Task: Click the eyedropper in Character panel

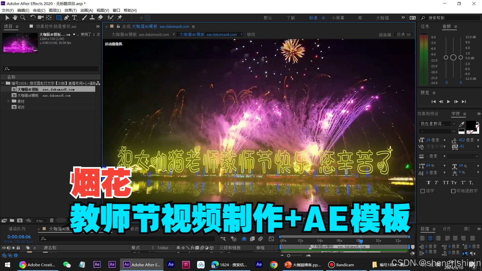Action: [461, 124]
